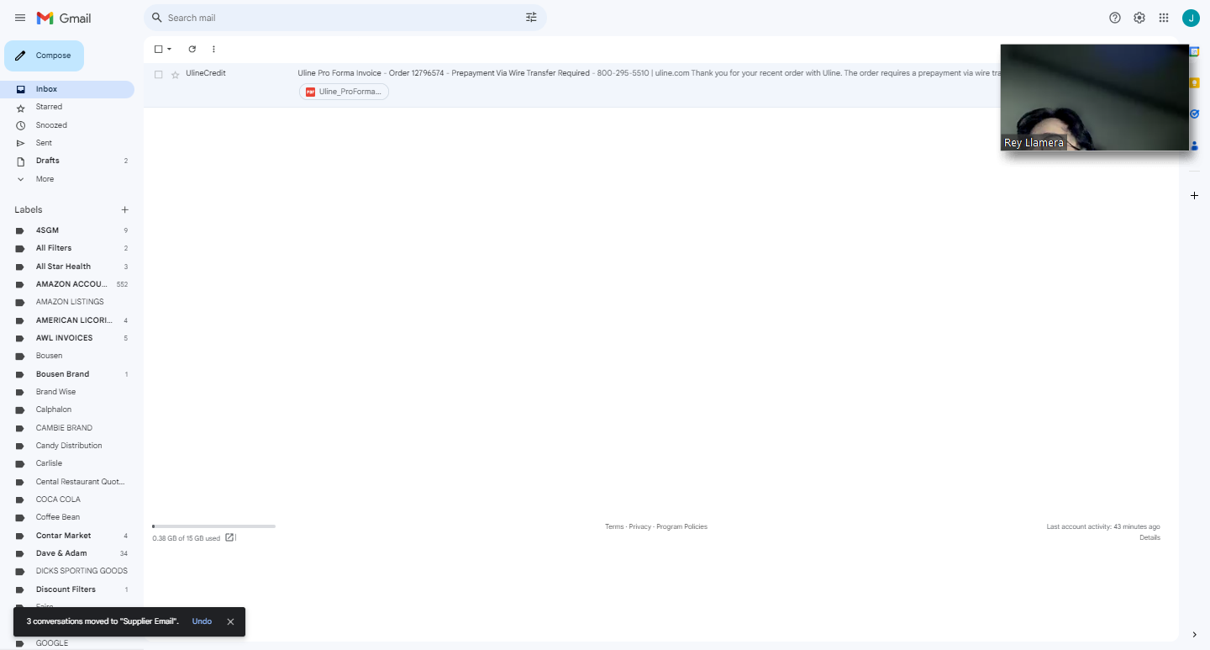
Task: Open the Terms link
Action: click(x=614, y=526)
